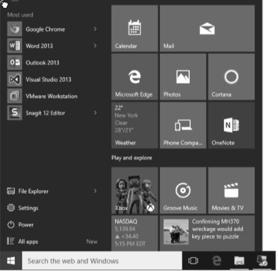Open the NASDAQ money tile
278x271 pixels.
point(135,233)
